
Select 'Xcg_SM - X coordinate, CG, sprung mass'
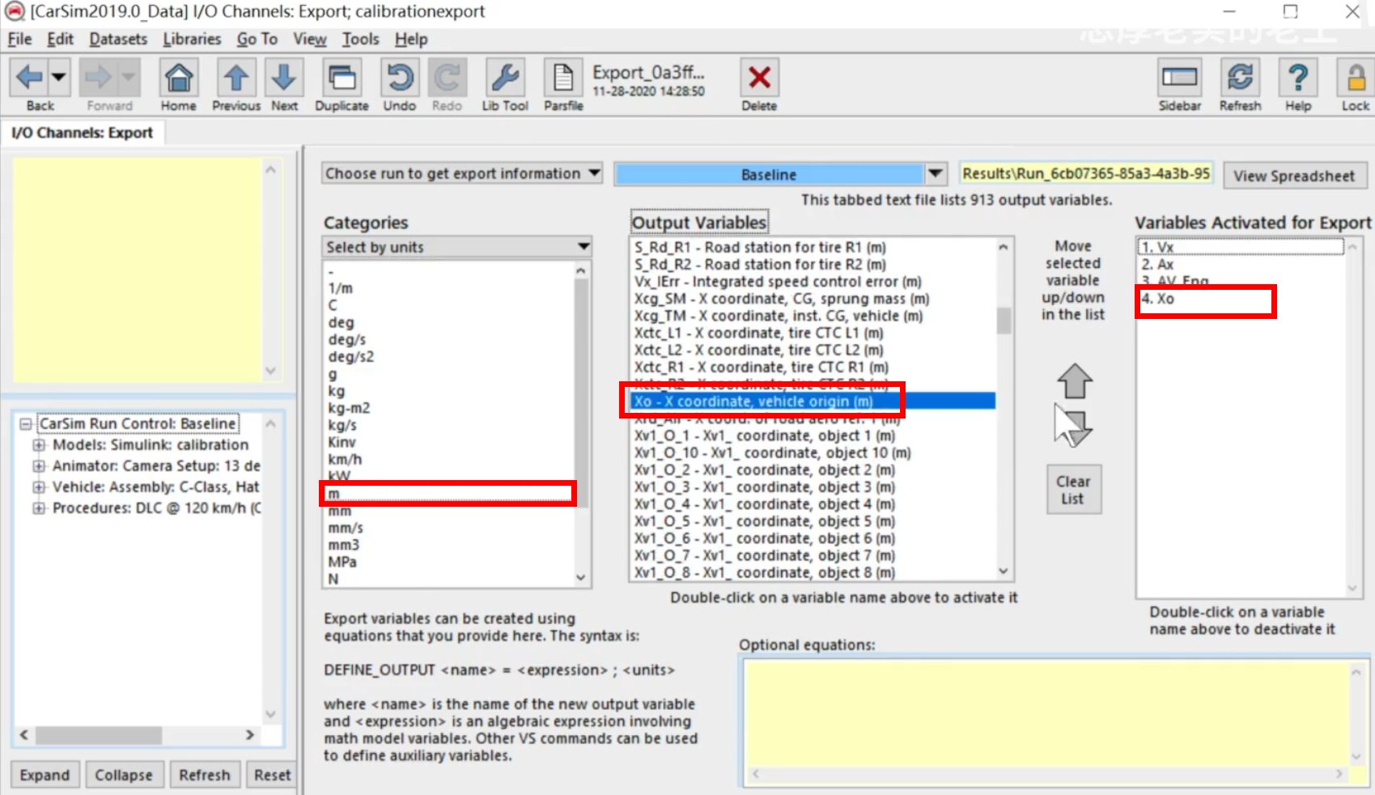point(782,299)
